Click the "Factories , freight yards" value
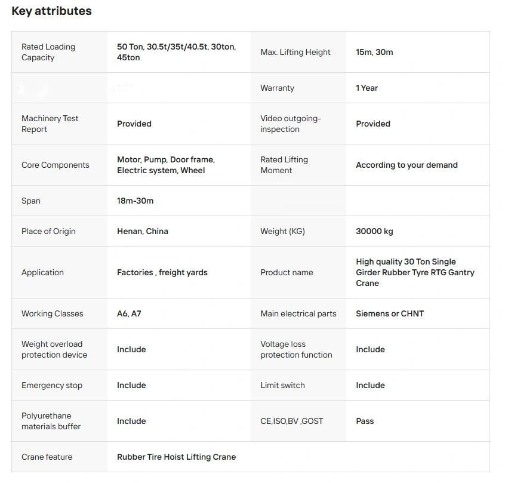Viewport: 505px width, 483px height. pyautogui.click(x=162, y=272)
